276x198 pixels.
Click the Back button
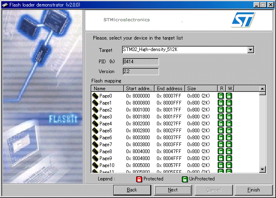(x=132, y=190)
